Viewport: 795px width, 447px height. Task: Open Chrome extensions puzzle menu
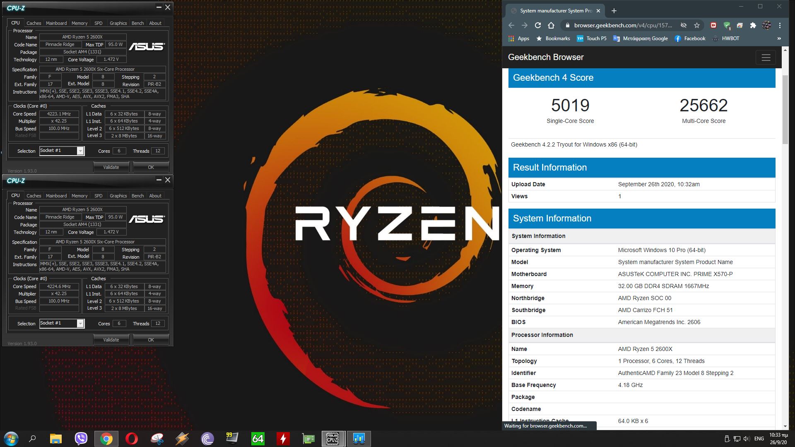click(753, 25)
